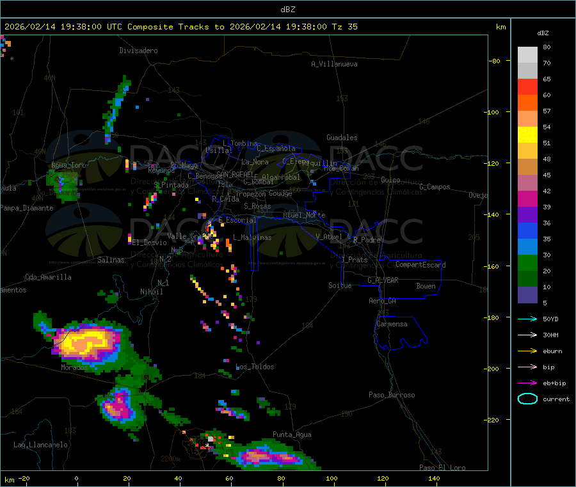
Task: Click the Paso_El_Loro label
Action: (443, 468)
